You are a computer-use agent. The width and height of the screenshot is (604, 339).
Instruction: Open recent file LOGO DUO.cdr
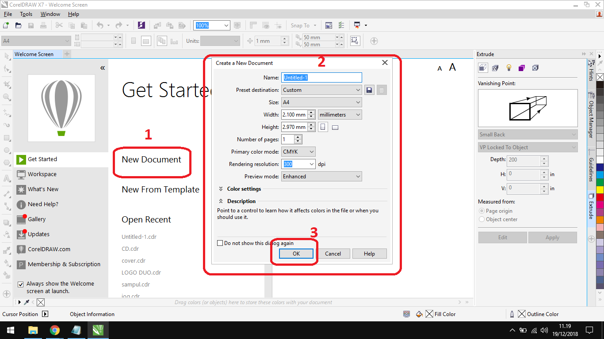pos(141,273)
